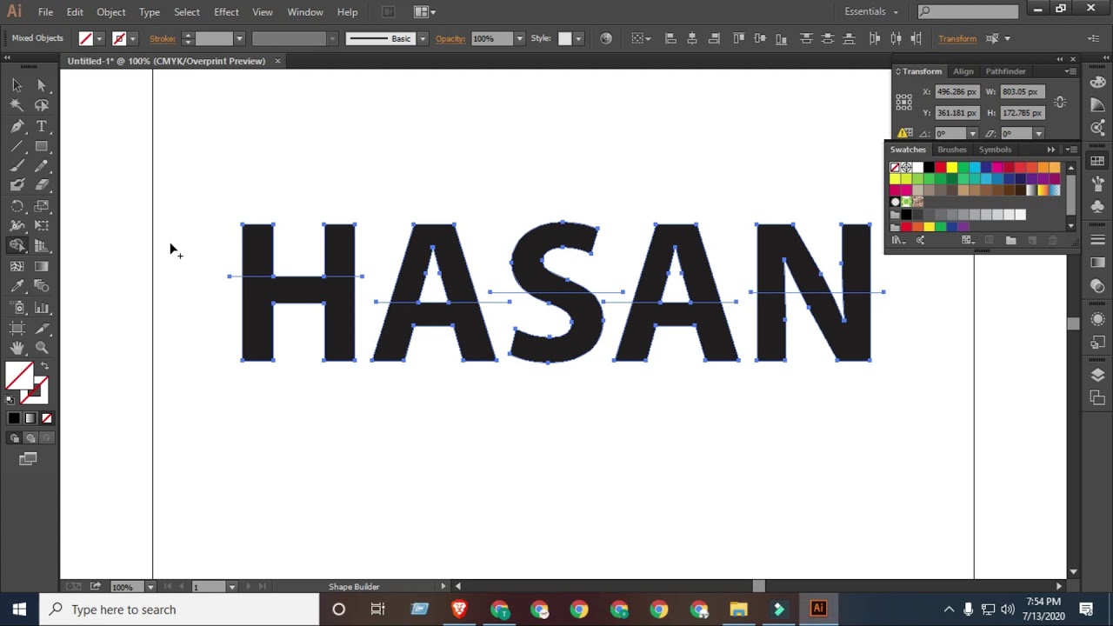Select the Paintbrush tool

(17, 166)
